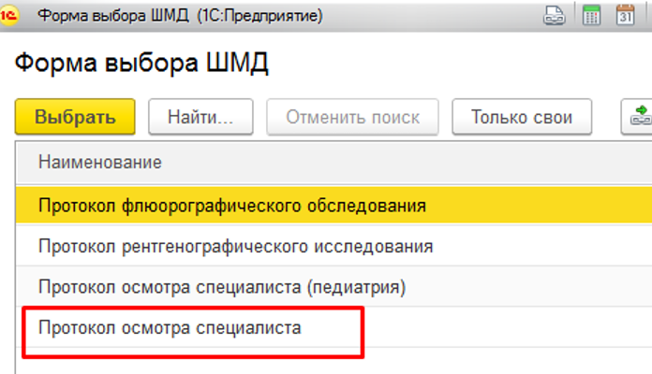The height and width of the screenshot is (374, 652).
Task: Open the calendar icon in title bar
Action: [625, 15]
